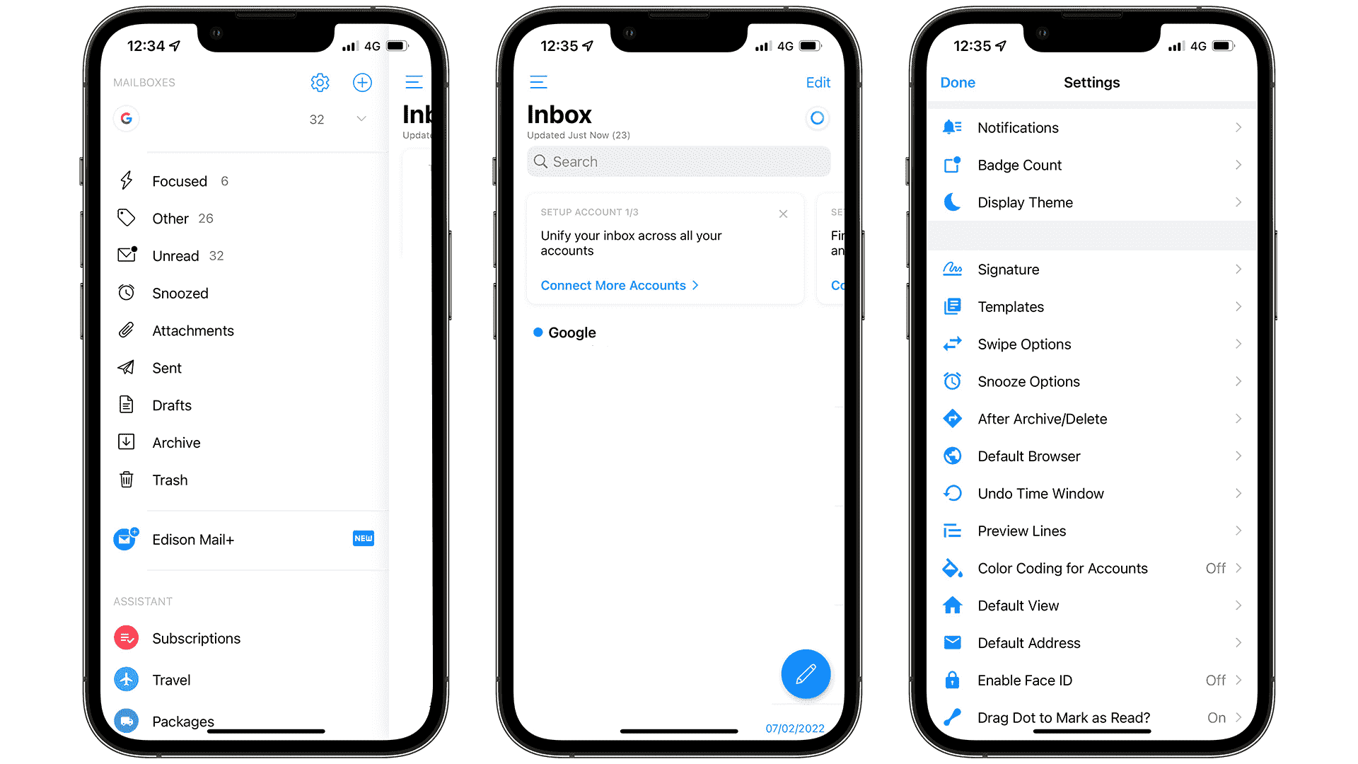Open the Snoozed mailbox folder
The height and width of the screenshot is (764, 1358).
coord(180,292)
